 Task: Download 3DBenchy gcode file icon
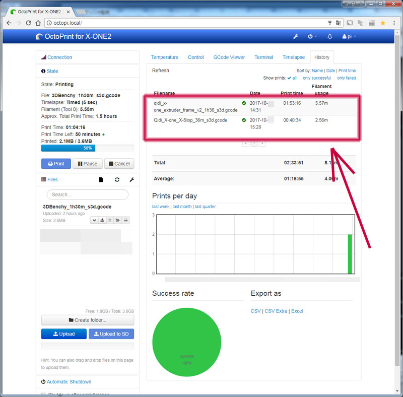pos(102,220)
